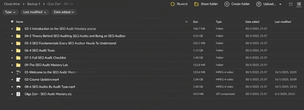Sort by Date added column header

coord(252,22)
